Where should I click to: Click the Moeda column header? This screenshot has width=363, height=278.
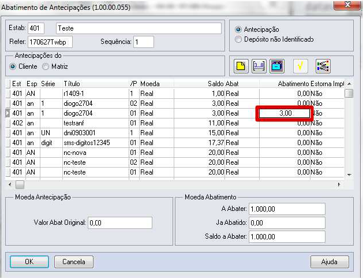click(156, 84)
